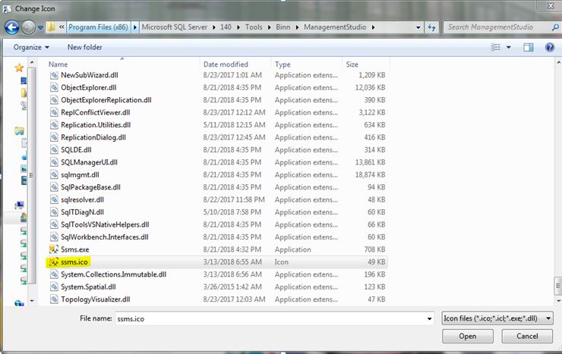
Task: Open the Organize dropdown menu
Action: coord(31,47)
